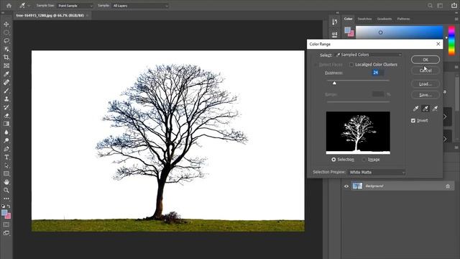Image resolution: width=460 pixels, height=259 pixels.
Task: Select the Eraser tool
Action: coord(6,116)
